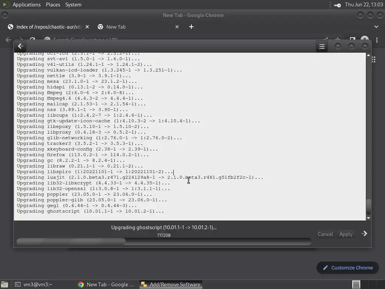Click Chrome's back navigation arrow
The image size is (385, 289).
click(x=8, y=40)
